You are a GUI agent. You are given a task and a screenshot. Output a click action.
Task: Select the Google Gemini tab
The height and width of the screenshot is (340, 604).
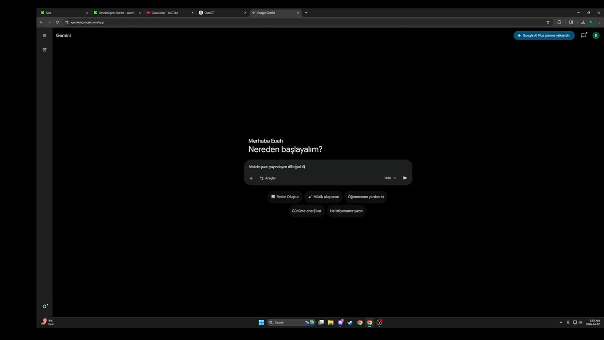[x=275, y=13]
